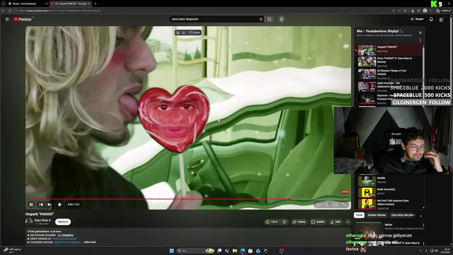Image resolution: width=453 pixels, height=255 pixels.
Task: Open Kaya Giray channel name link
Action: [41, 220]
